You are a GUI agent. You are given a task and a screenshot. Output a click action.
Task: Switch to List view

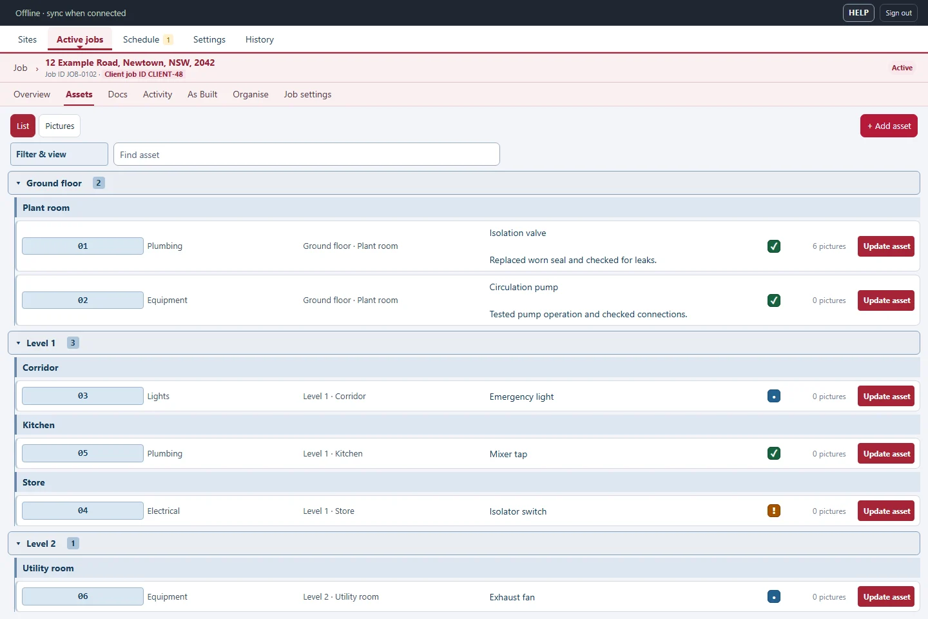point(23,126)
